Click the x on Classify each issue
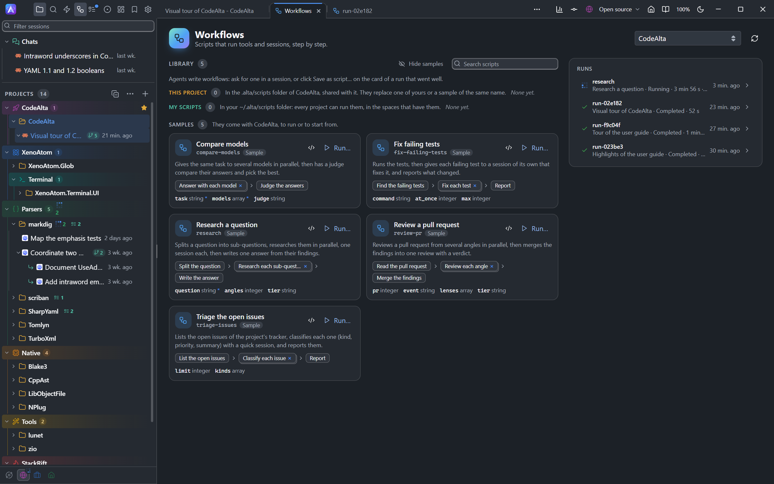Screen dimensions: 774x484 (290, 358)
